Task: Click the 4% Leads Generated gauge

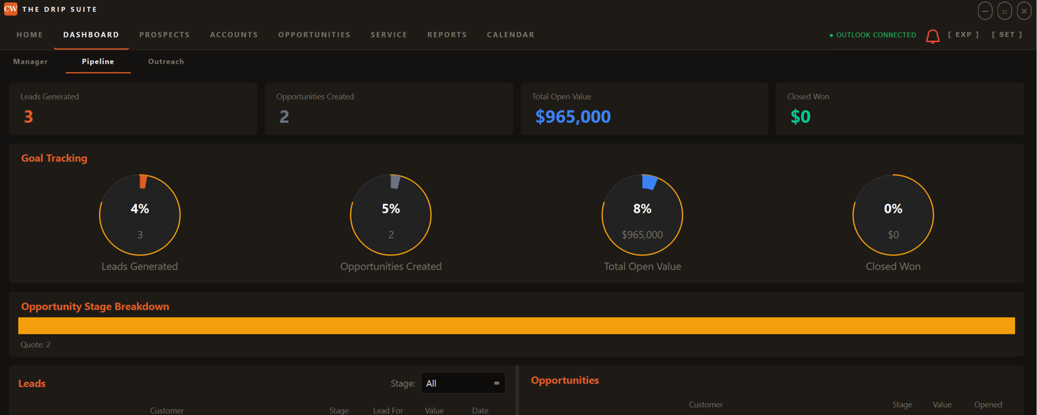Action: pos(140,215)
